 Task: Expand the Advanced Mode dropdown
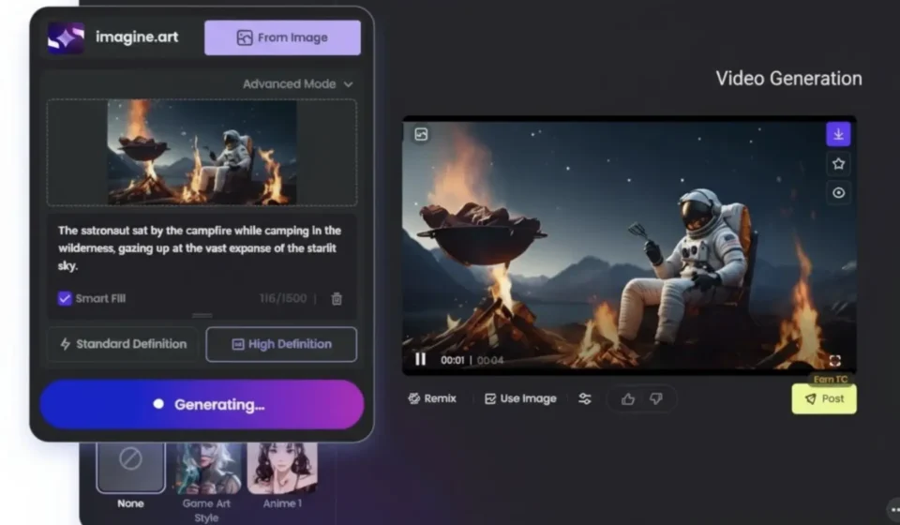coord(297,84)
